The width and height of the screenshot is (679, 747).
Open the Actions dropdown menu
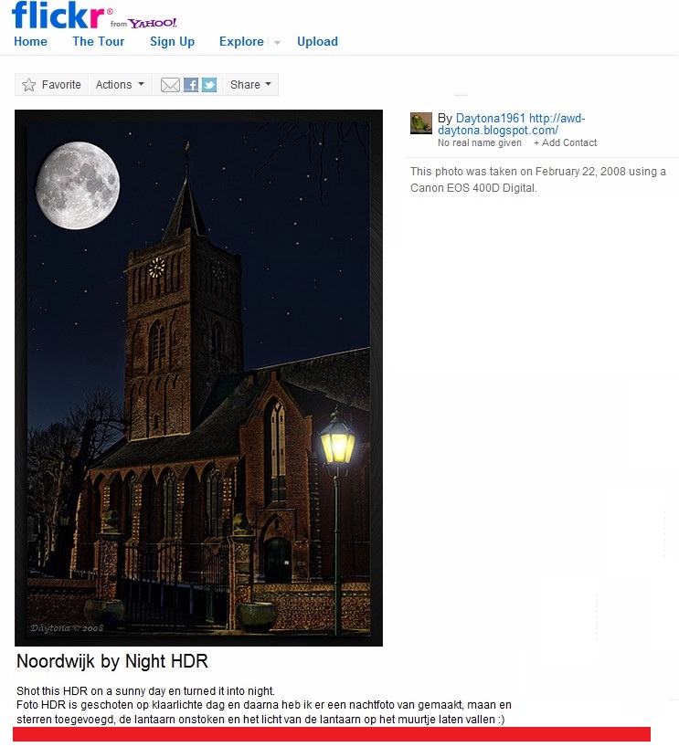[120, 84]
